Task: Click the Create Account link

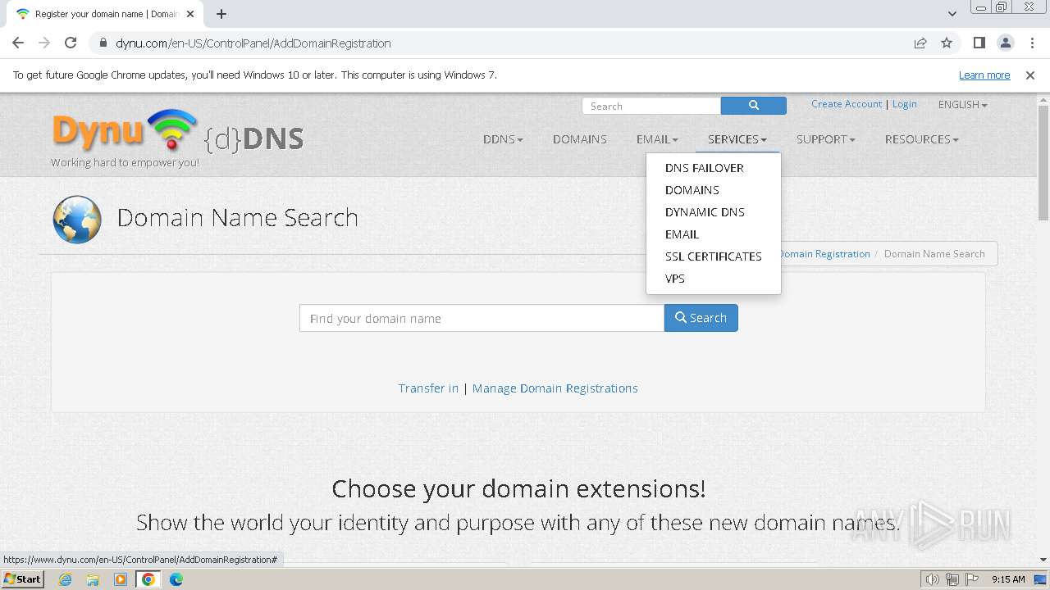Action: (x=847, y=104)
